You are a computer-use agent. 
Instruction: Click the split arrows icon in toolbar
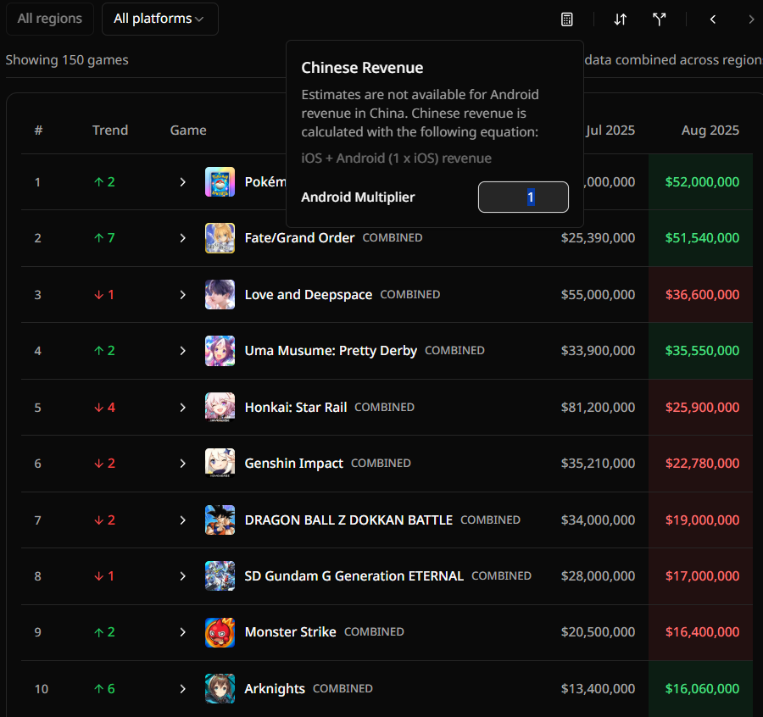tap(659, 19)
